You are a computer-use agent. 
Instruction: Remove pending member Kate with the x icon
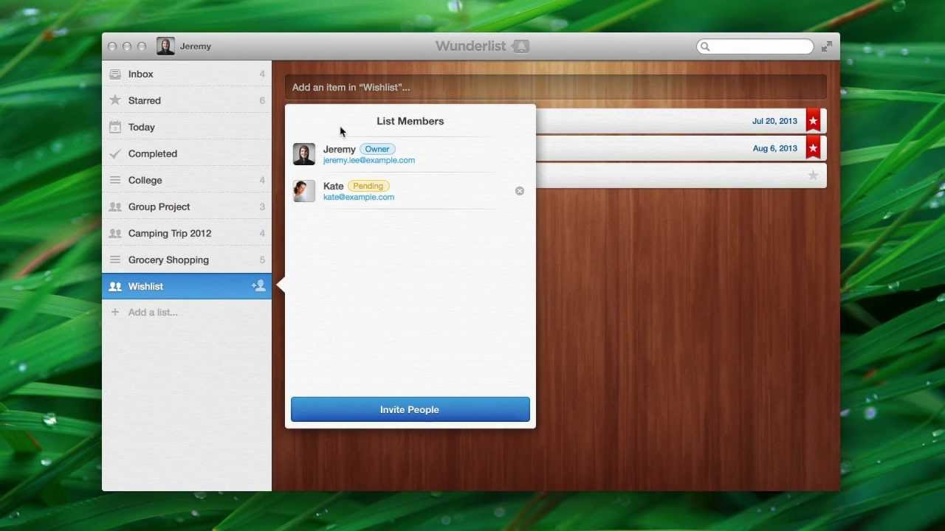click(520, 191)
